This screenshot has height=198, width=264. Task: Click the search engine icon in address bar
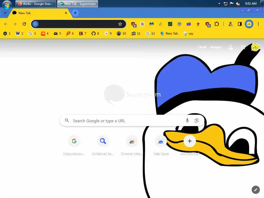click(x=35, y=24)
